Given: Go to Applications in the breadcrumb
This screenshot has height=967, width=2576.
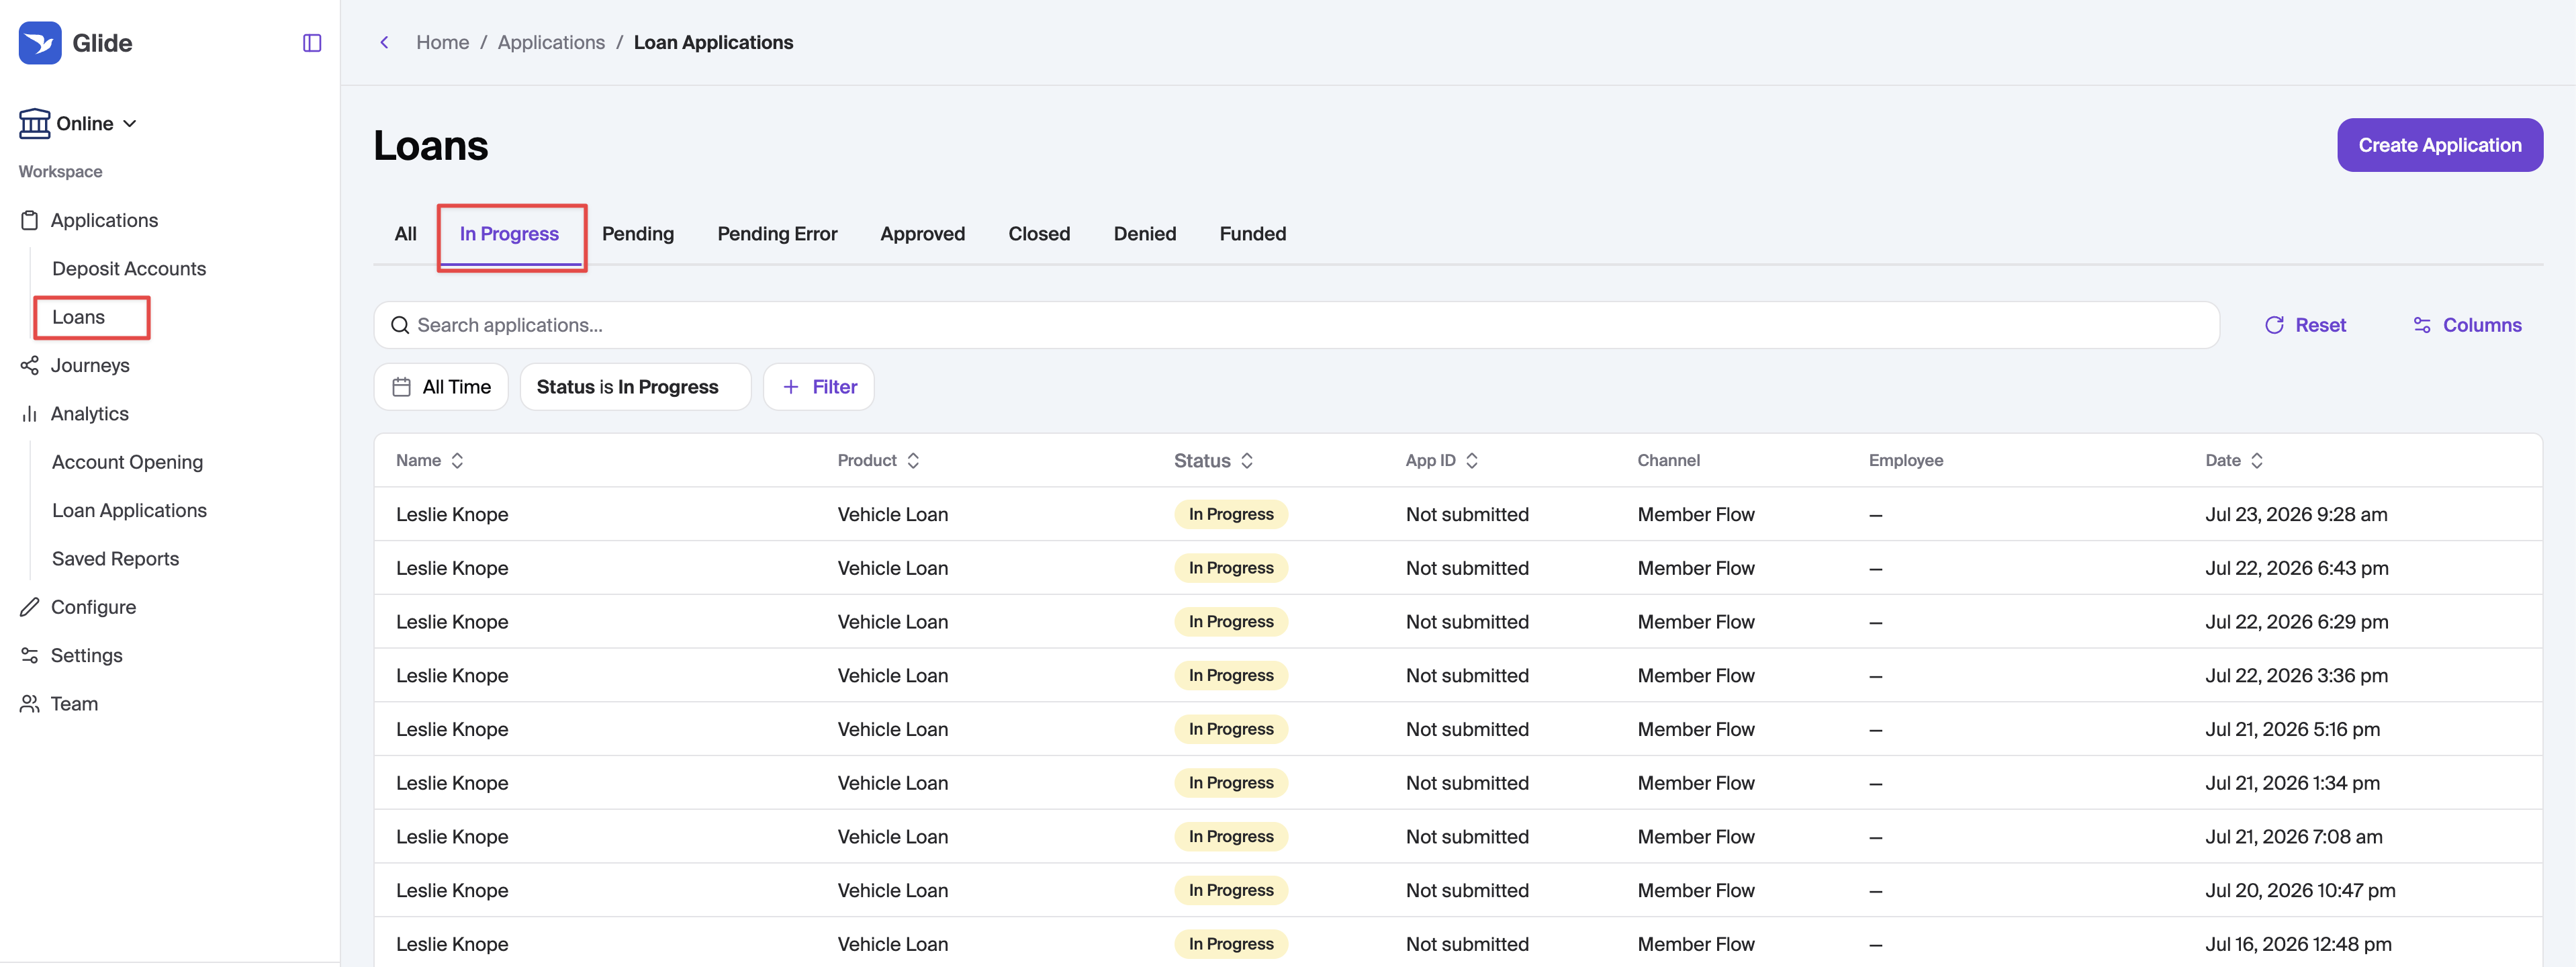Looking at the screenshot, I should coord(551,42).
